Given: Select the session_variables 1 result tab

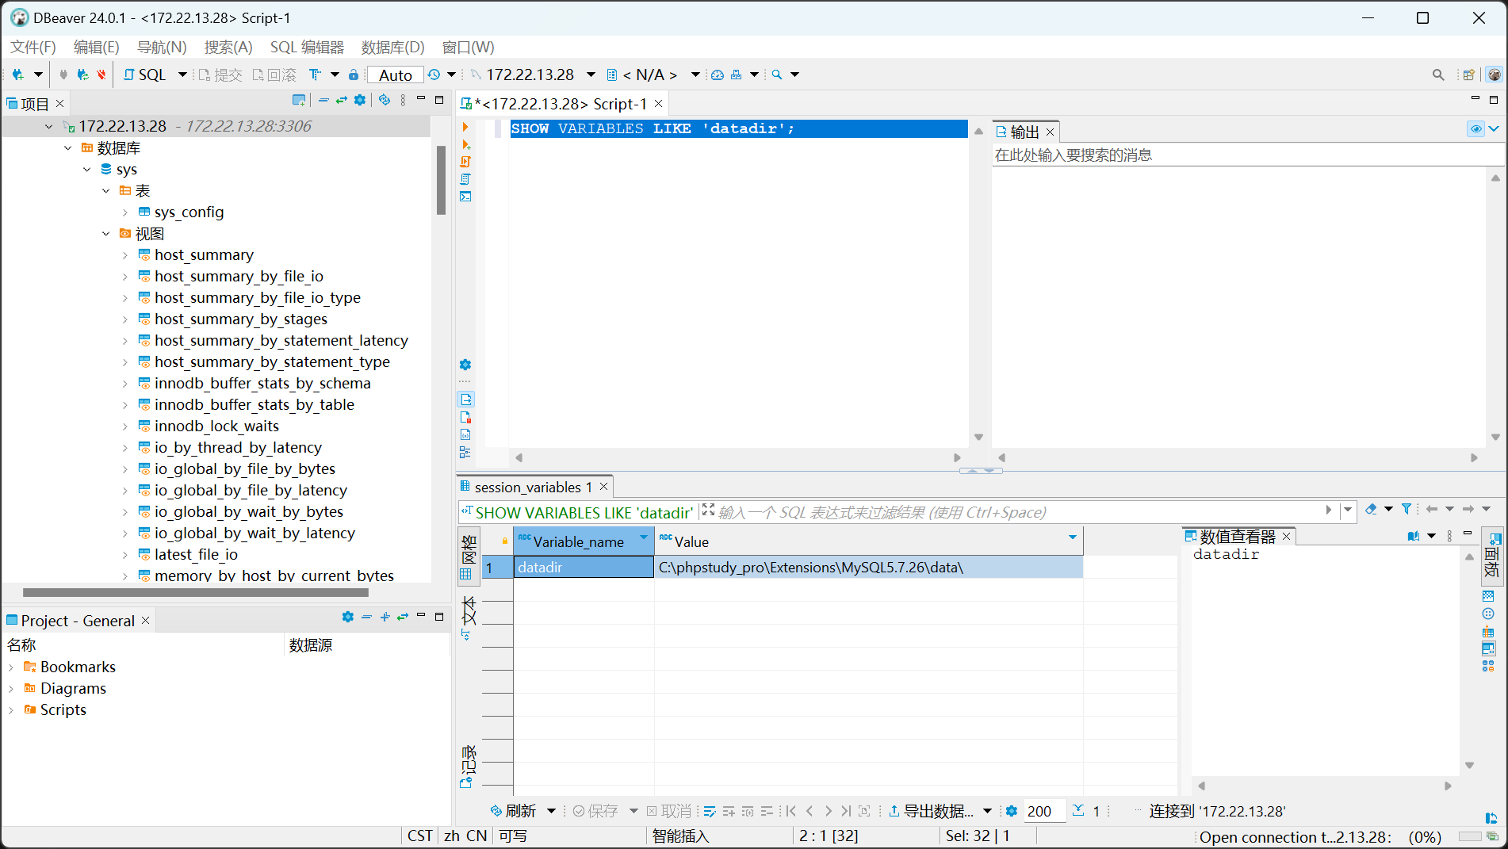Looking at the screenshot, I should [x=533, y=487].
